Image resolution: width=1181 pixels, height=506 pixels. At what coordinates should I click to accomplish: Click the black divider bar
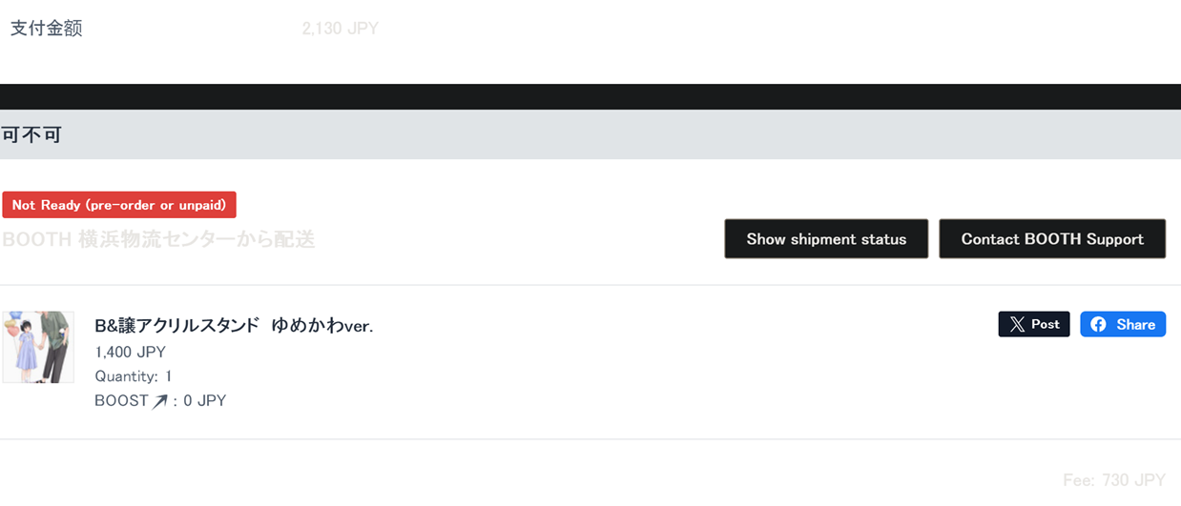point(590,96)
